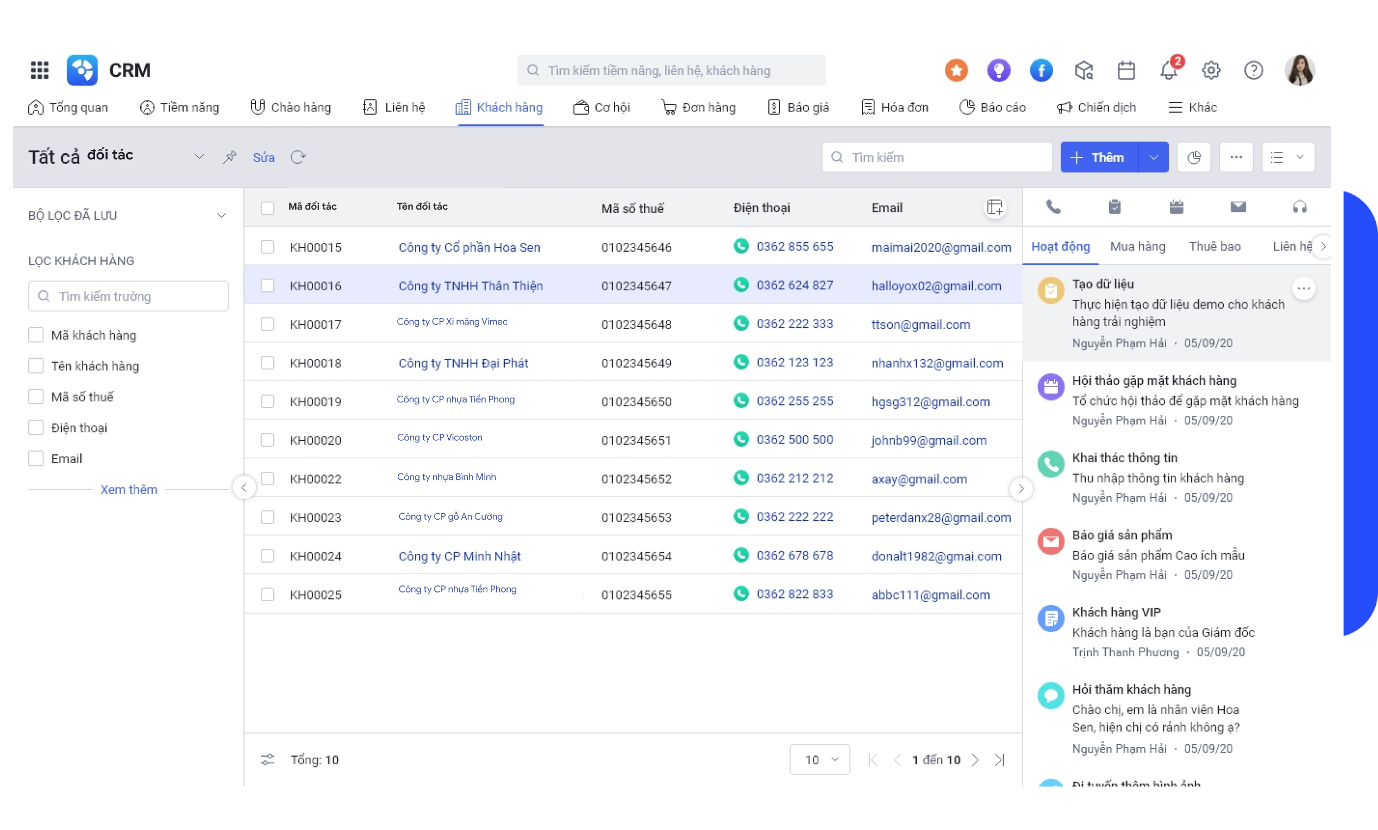Click the meeting calendar activity icon
This screenshot has height=830, width=1378.
[x=1176, y=208]
